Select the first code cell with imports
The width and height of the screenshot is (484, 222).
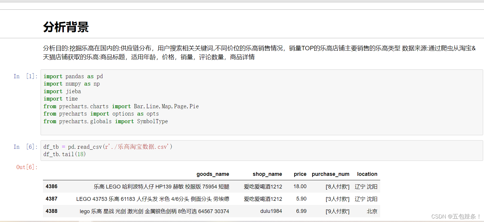click(x=262, y=102)
